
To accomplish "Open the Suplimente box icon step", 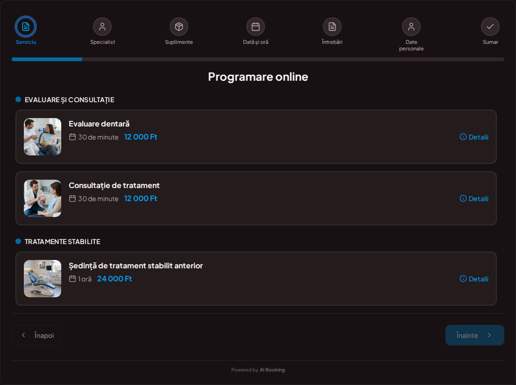I will pyautogui.click(x=179, y=27).
